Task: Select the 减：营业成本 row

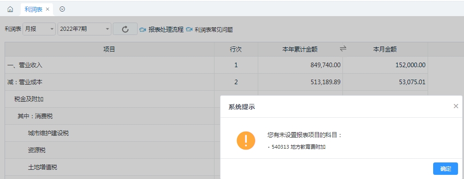Action: [217, 82]
